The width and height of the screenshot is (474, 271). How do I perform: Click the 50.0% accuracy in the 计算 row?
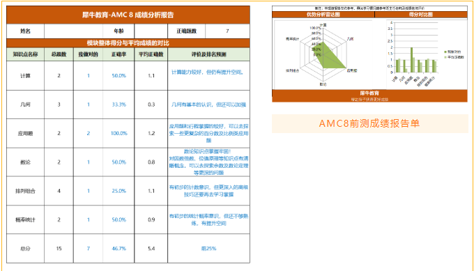click(118, 75)
